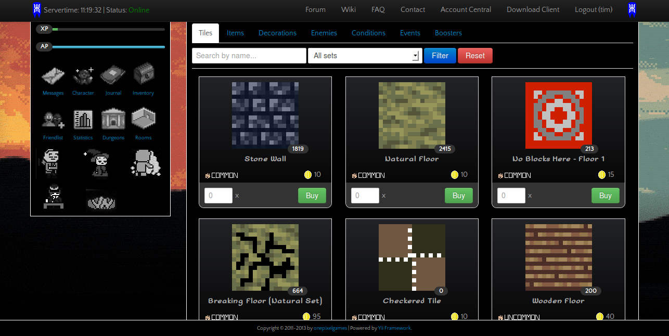Click the right blue site logo
Screen dimensions: 669x336
tap(632, 9)
